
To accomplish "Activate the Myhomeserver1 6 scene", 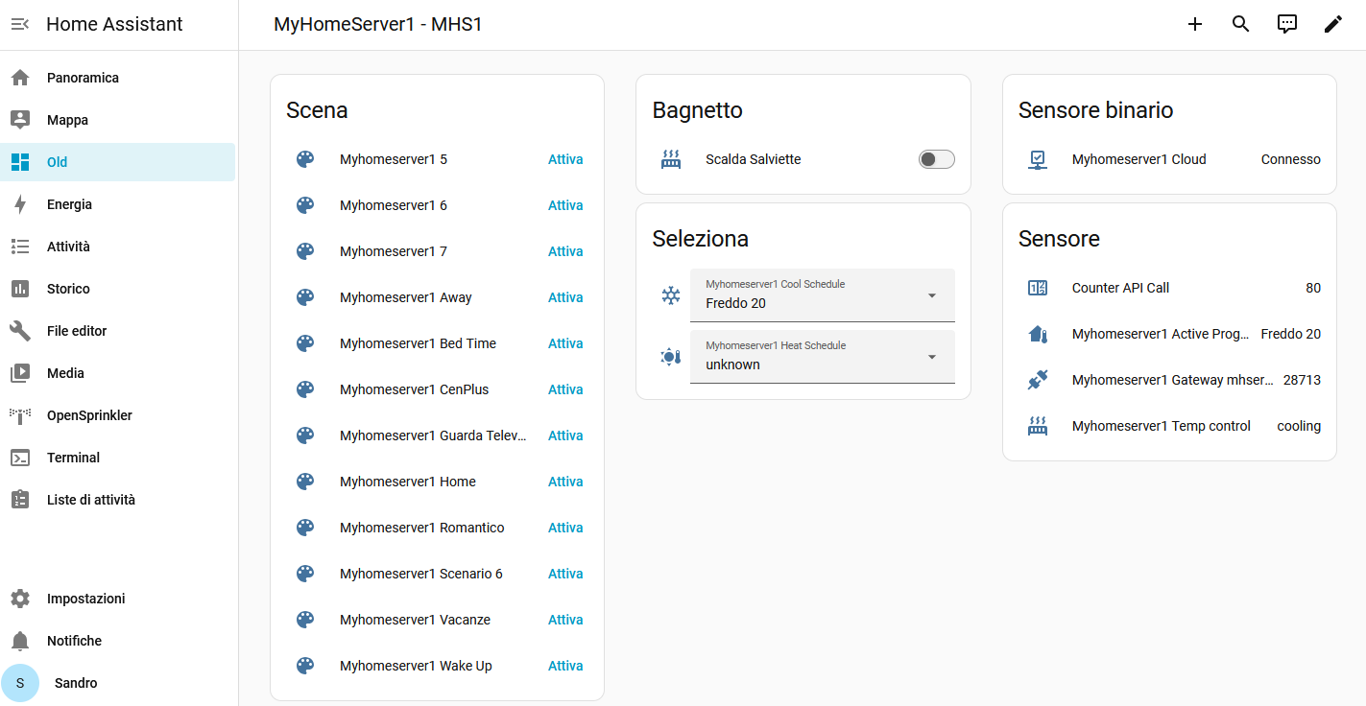I will tap(565, 205).
